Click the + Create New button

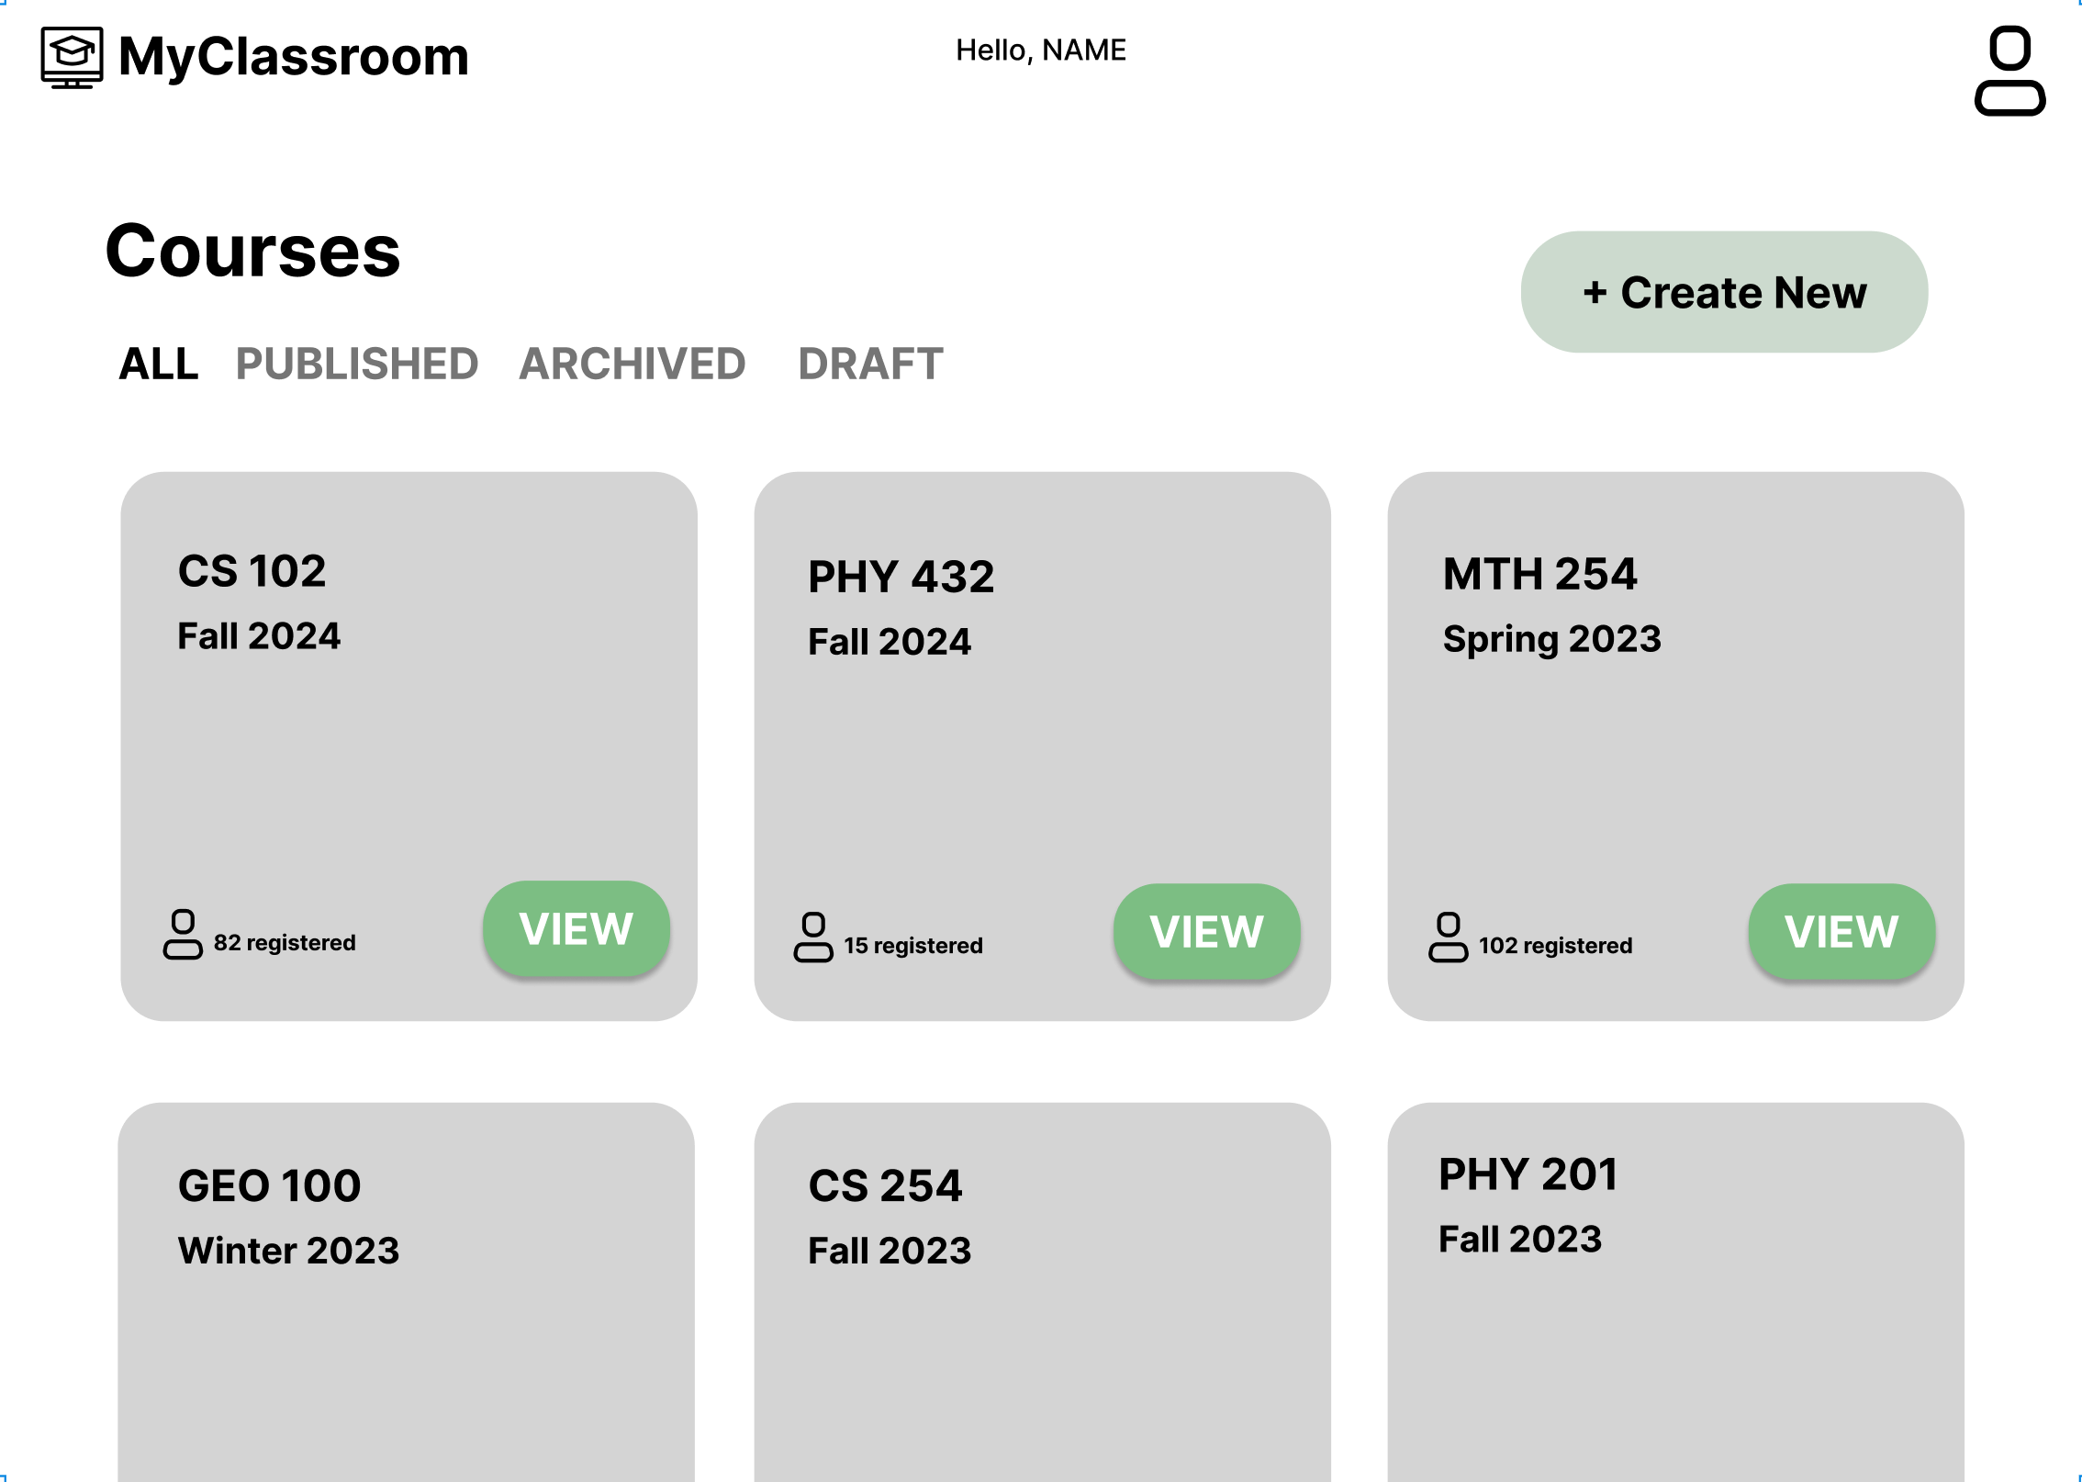pyautogui.click(x=1724, y=292)
